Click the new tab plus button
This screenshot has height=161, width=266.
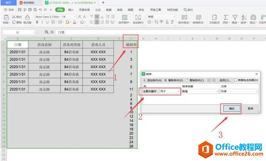tap(103, 2)
